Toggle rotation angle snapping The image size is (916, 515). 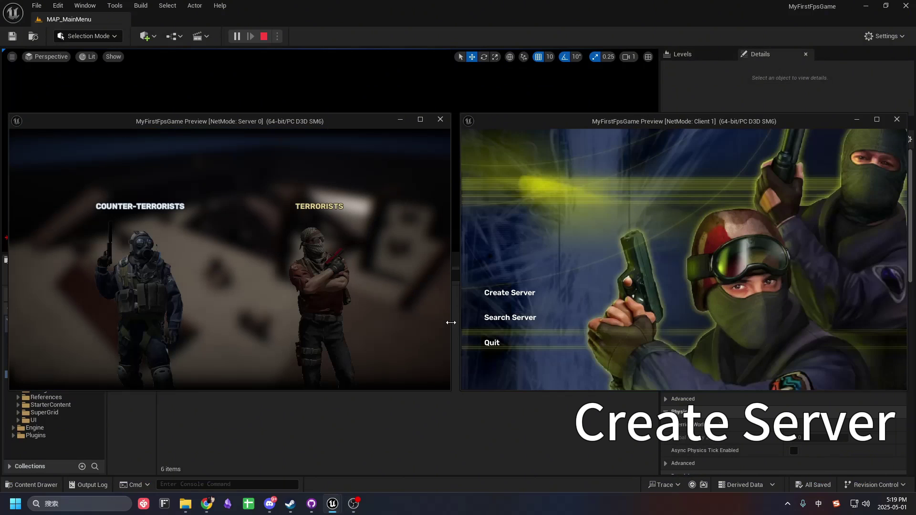pyautogui.click(x=565, y=57)
